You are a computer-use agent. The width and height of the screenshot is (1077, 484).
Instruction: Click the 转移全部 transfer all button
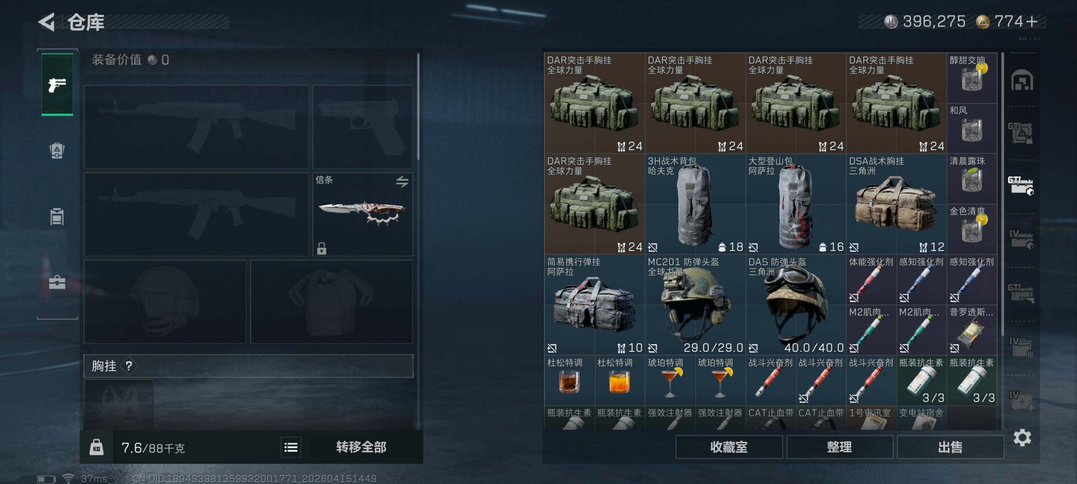tap(361, 447)
